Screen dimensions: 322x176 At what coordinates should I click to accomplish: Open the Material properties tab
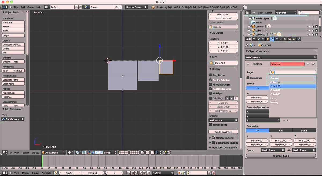pyautogui.click(x=285, y=39)
